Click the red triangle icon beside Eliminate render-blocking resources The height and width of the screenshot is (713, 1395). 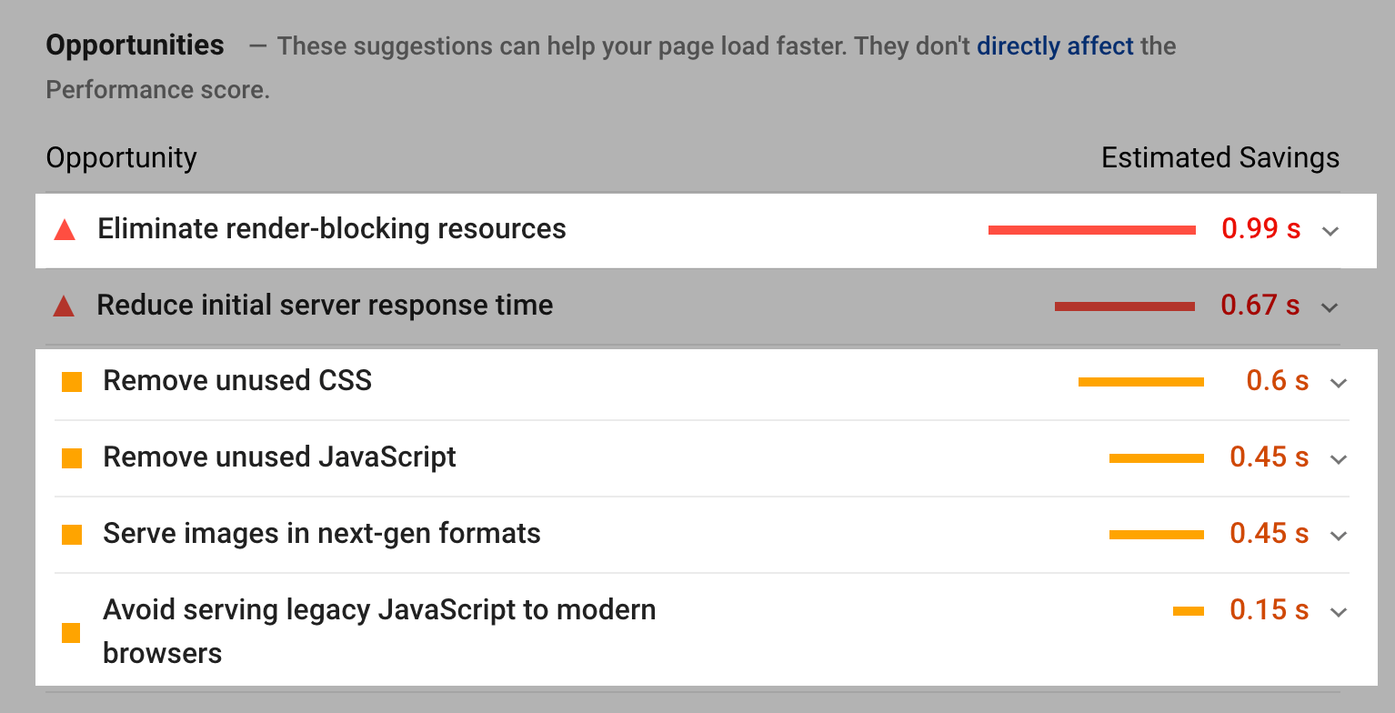point(64,230)
